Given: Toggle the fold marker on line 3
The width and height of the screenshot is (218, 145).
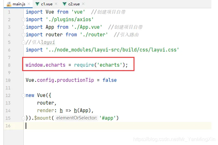Looking at the screenshot, I should [23, 27].
